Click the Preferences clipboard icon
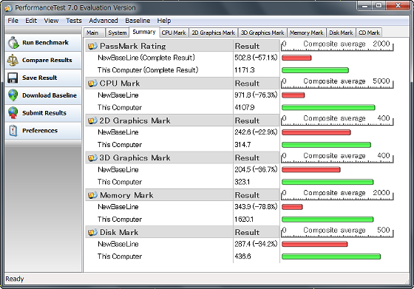Screen dimensions: 414x289 coord(13,131)
